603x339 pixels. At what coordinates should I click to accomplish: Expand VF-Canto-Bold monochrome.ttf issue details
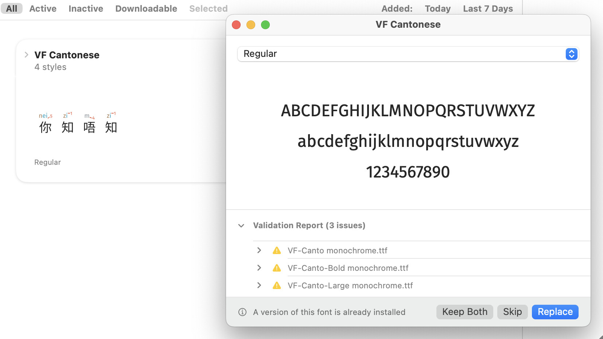[259, 268]
